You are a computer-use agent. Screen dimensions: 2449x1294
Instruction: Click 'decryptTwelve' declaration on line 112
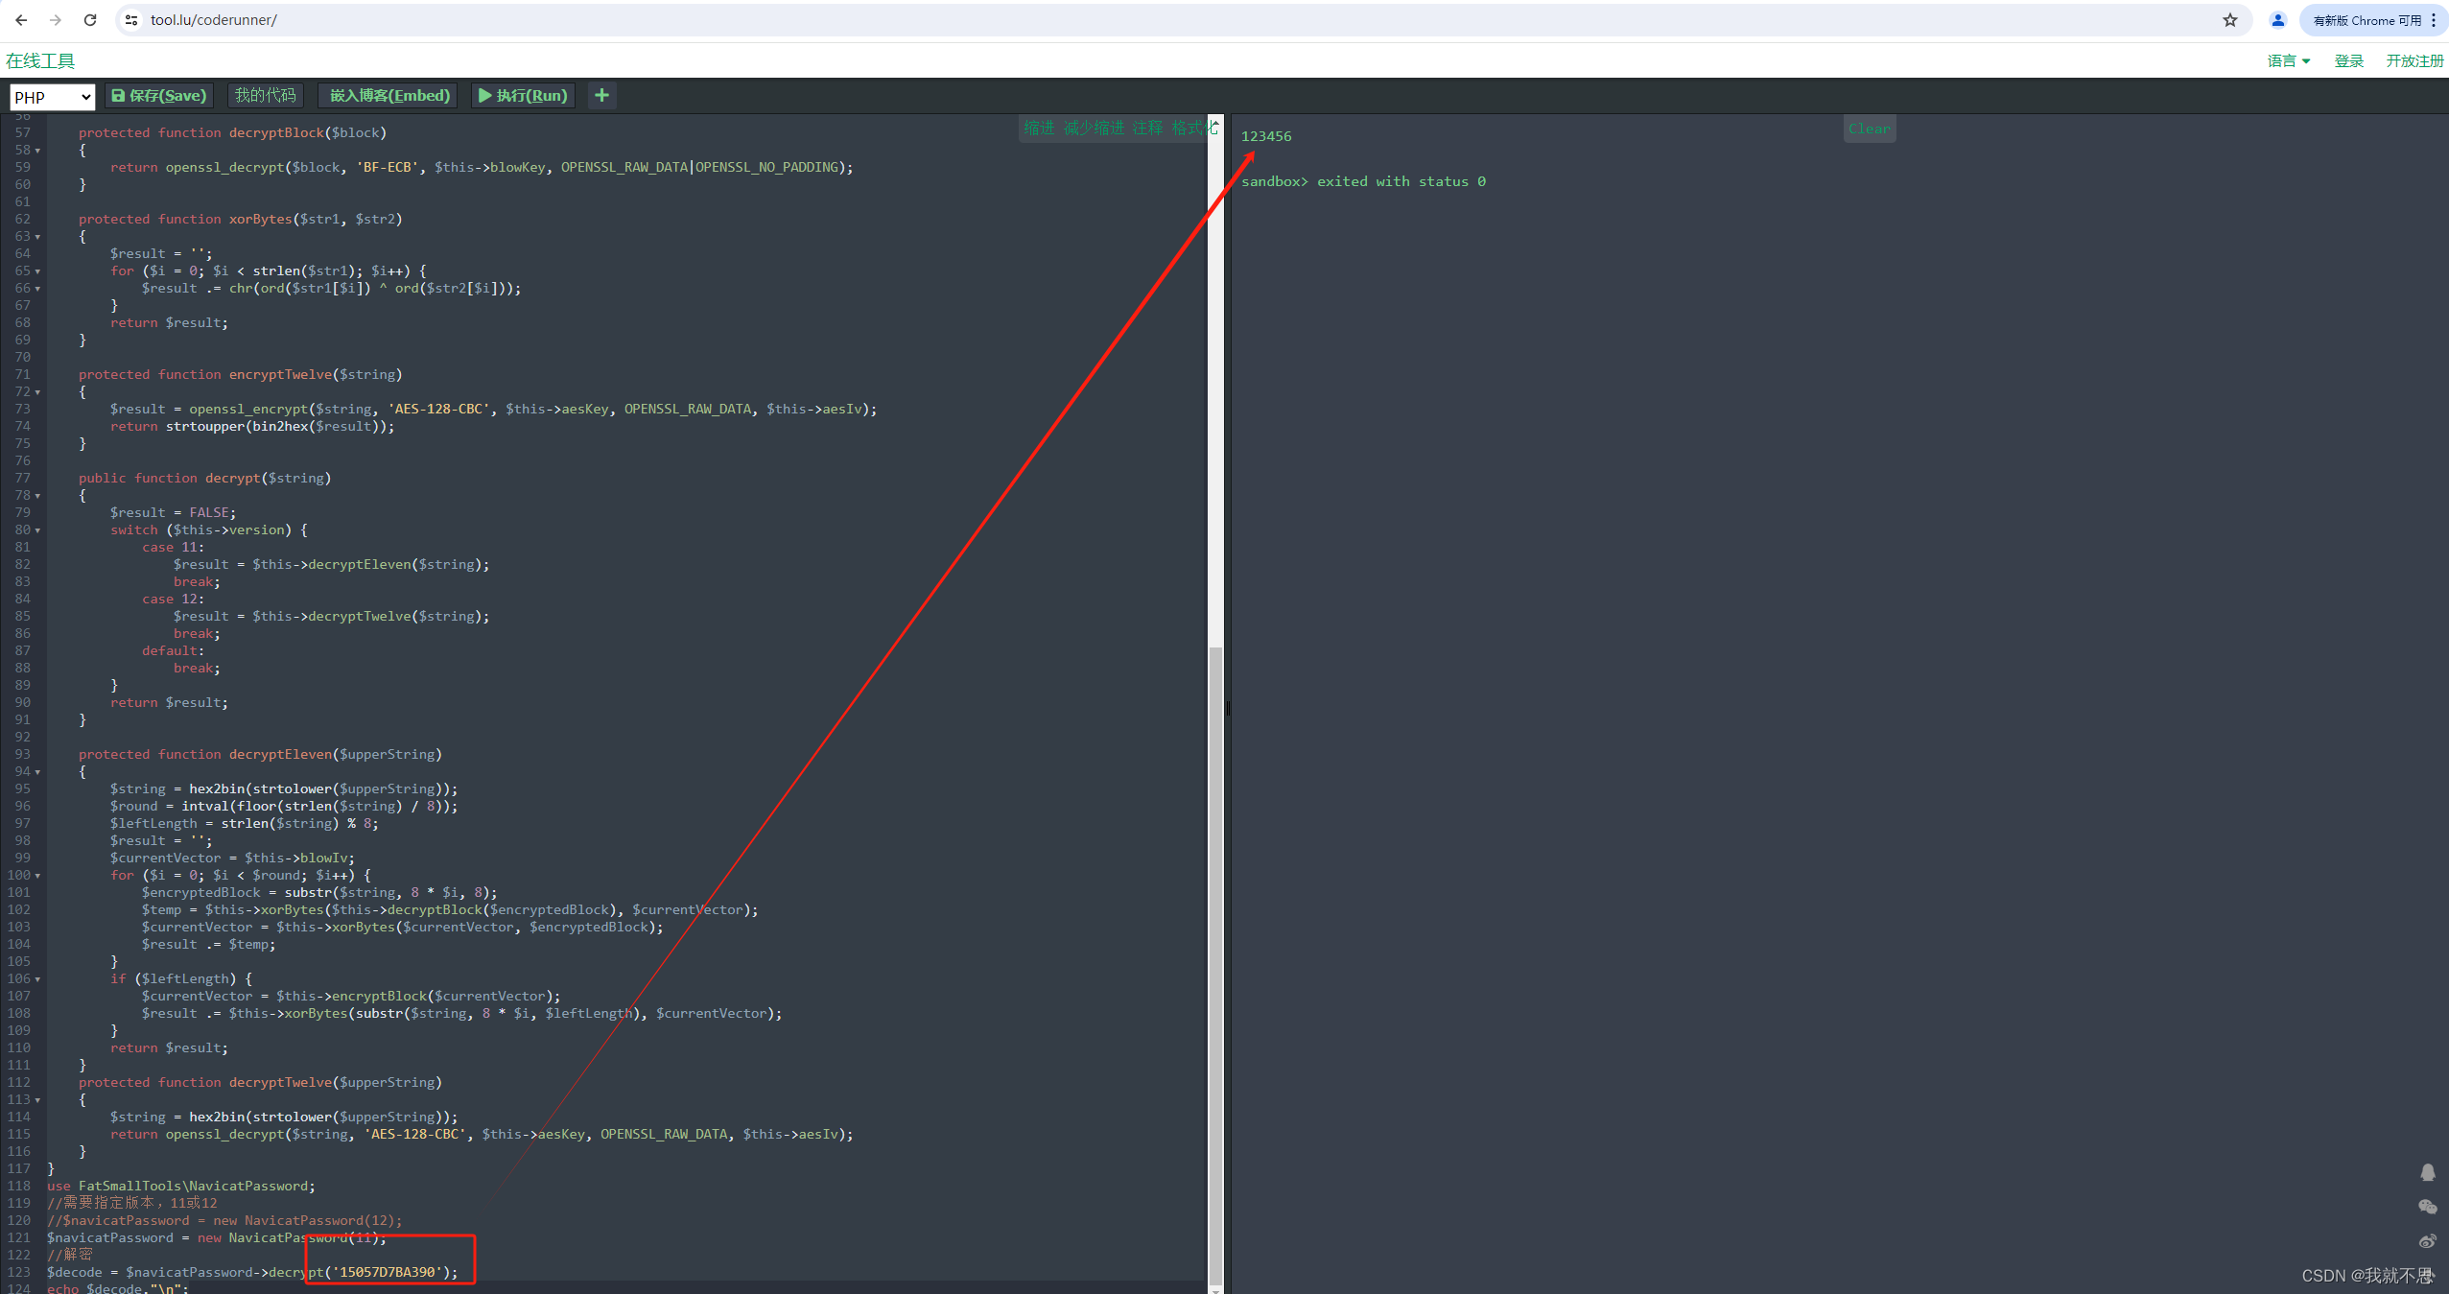(x=280, y=1082)
